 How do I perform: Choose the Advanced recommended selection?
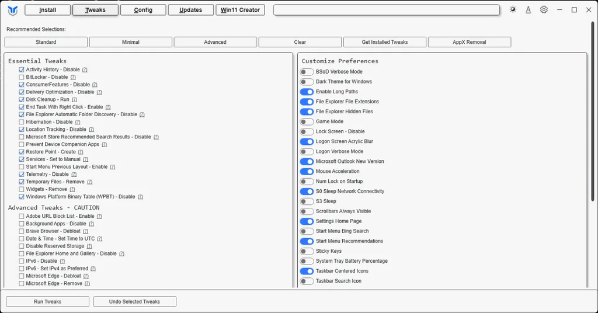click(x=215, y=42)
